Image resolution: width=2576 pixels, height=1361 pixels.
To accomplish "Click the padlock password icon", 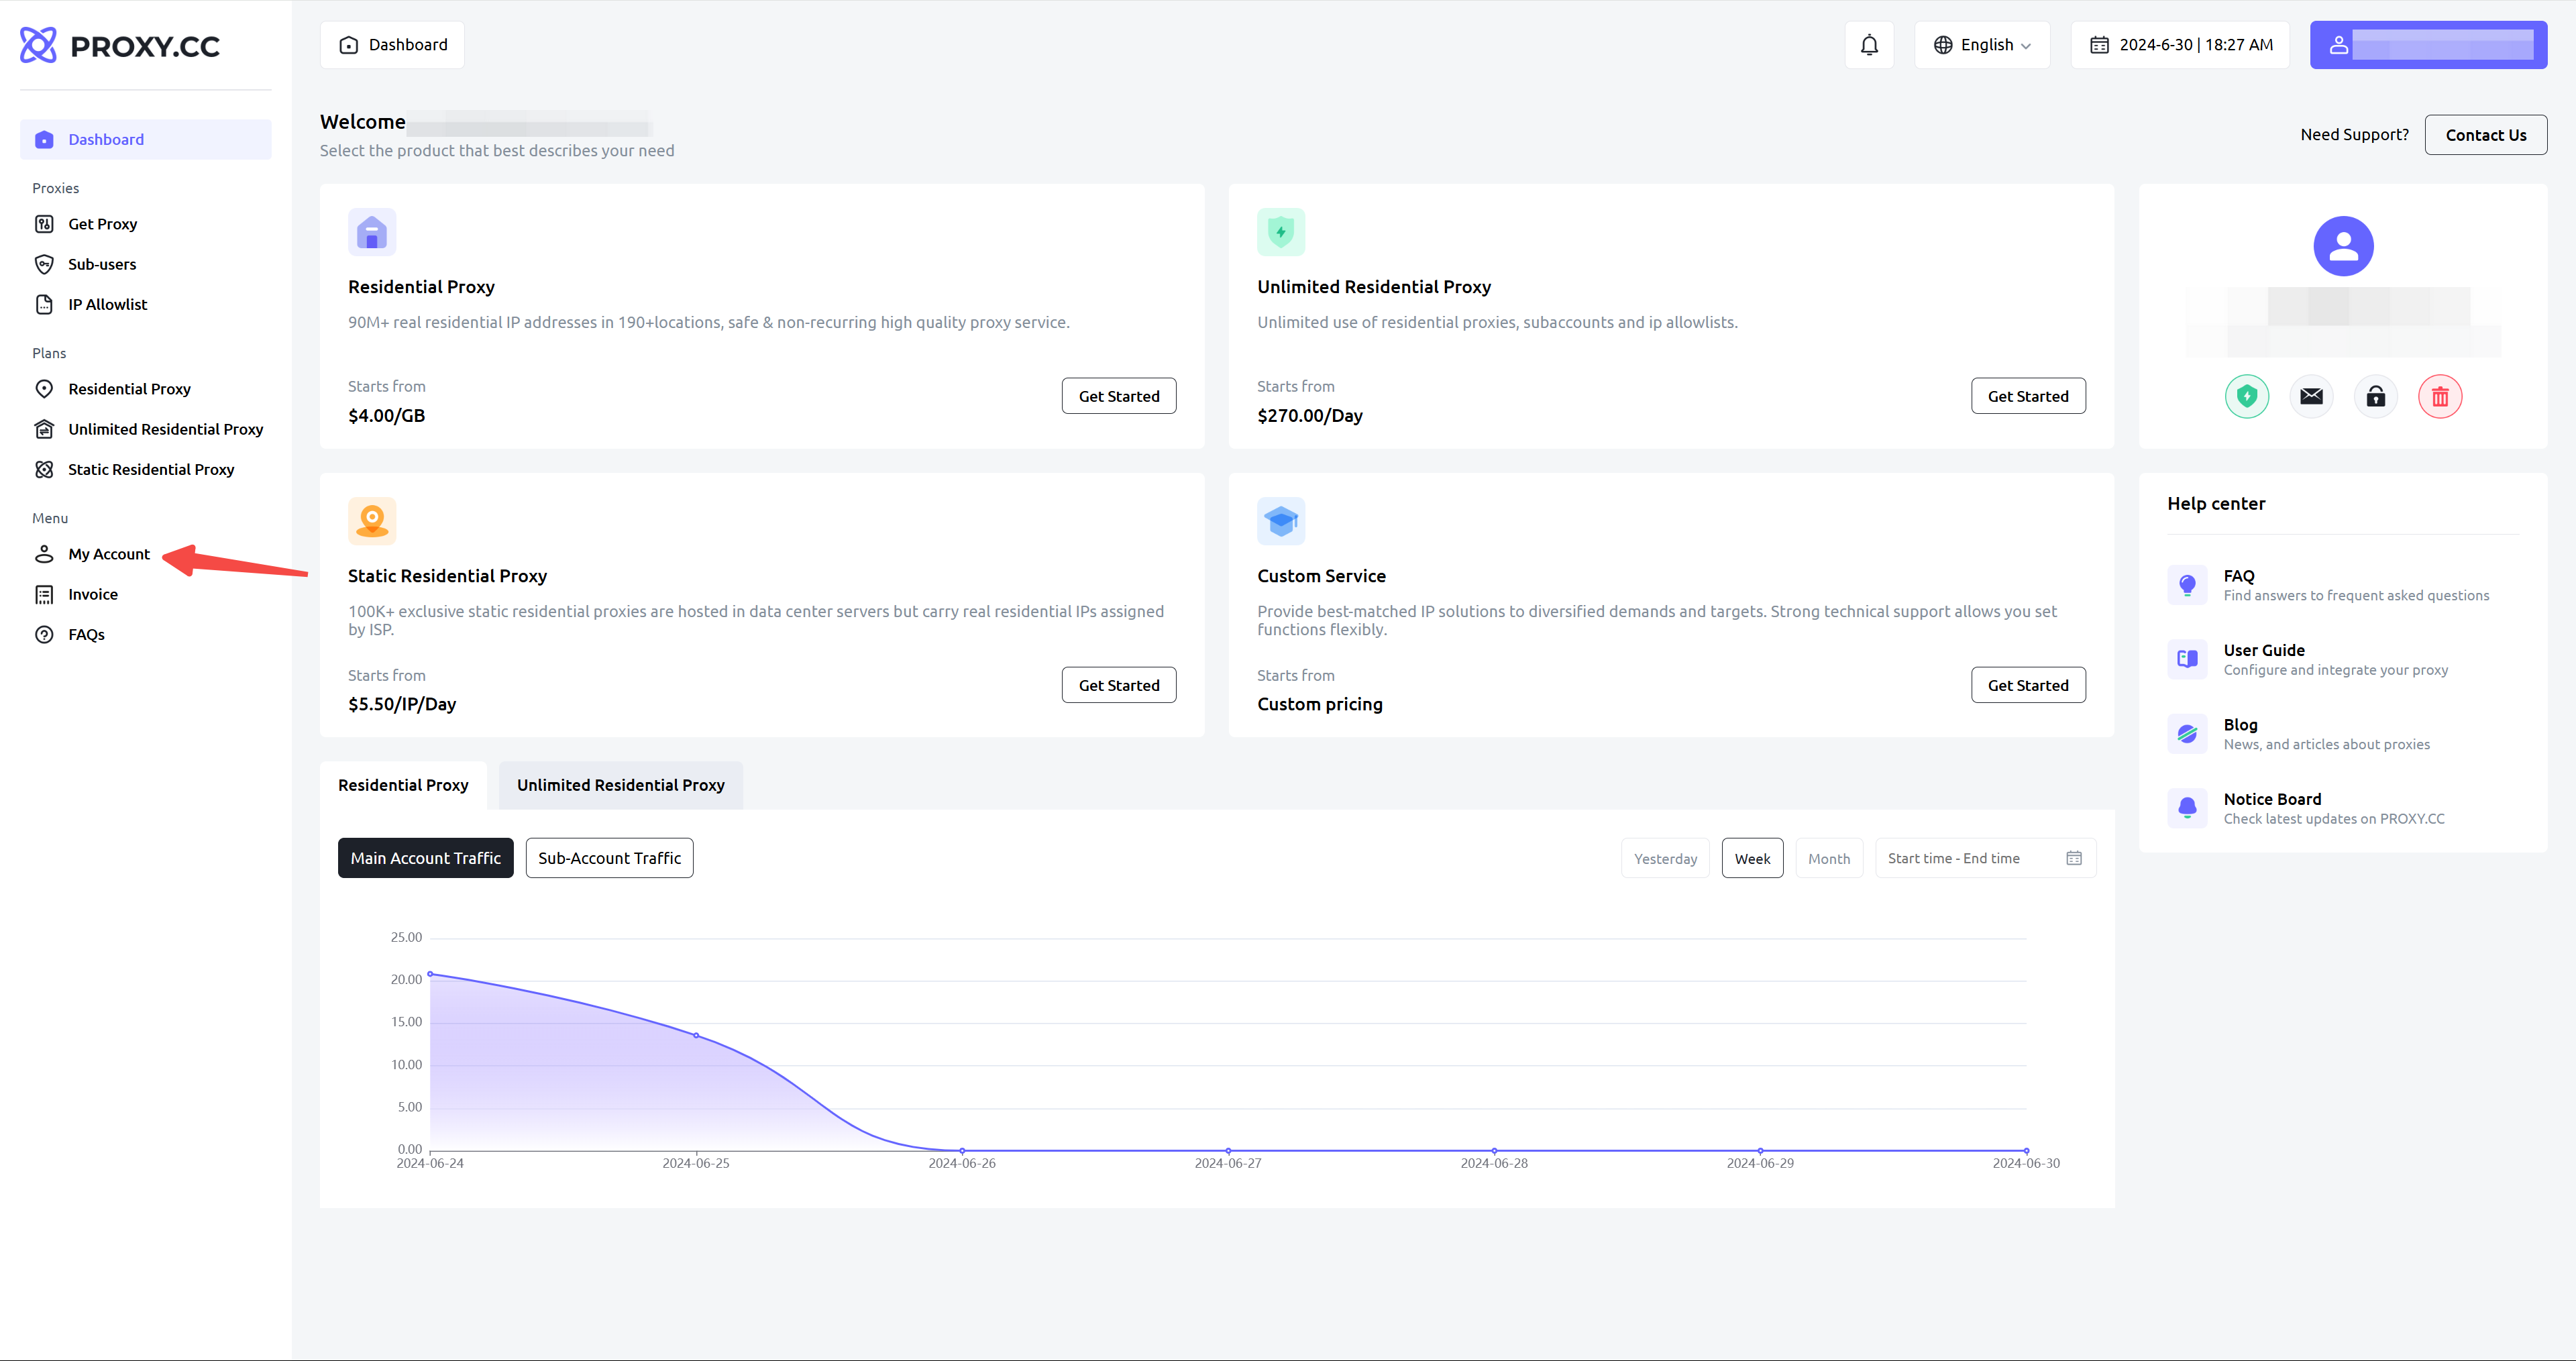I will click(x=2376, y=396).
